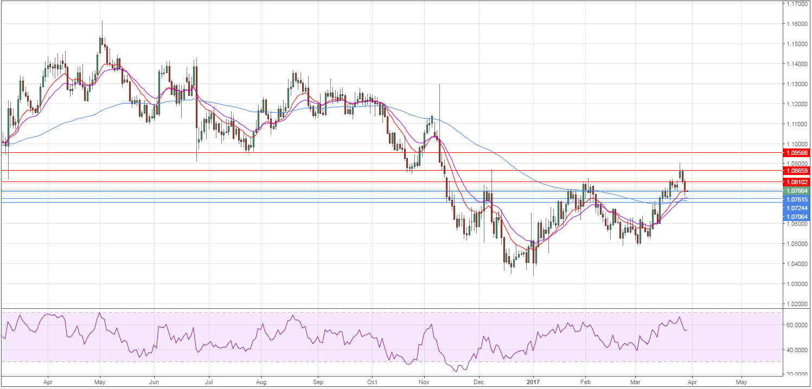The image size is (812, 389).
Task: Click the 1.05000 price axis value
Action: pyautogui.click(x=798, y=244)
